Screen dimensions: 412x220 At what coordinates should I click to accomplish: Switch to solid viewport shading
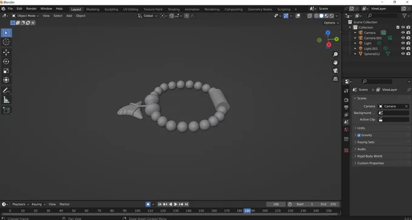coord(321,16)
